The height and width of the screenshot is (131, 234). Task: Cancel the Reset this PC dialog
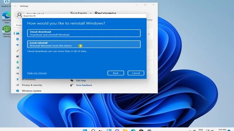coord(136,73)
